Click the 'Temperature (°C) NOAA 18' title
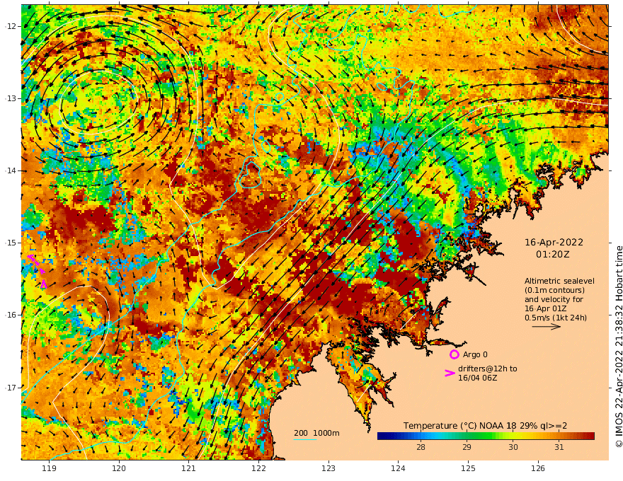623x481 pixels. click(459, 426)
